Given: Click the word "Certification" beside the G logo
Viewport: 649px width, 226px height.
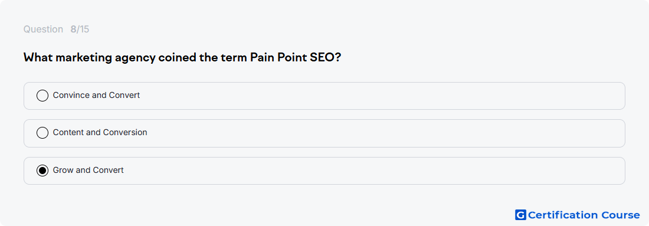Looking at the screenshot, I should point(563,215).
